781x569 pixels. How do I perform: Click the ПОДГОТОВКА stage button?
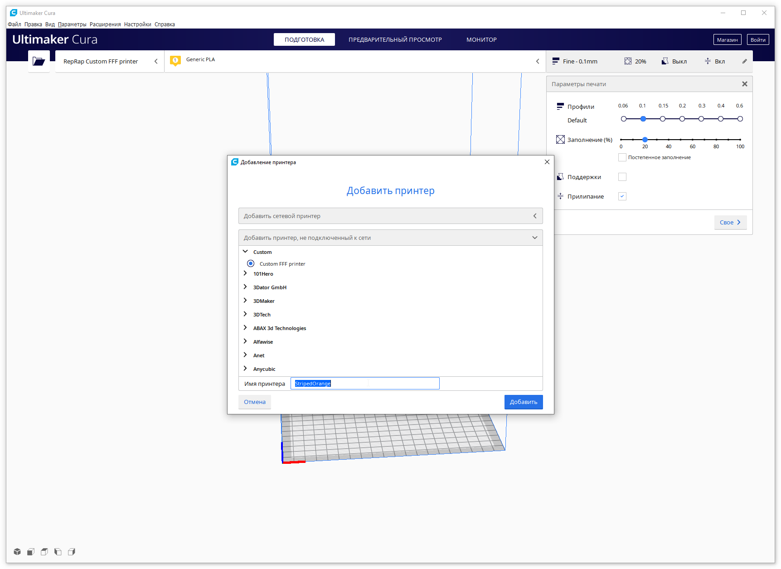304,39
